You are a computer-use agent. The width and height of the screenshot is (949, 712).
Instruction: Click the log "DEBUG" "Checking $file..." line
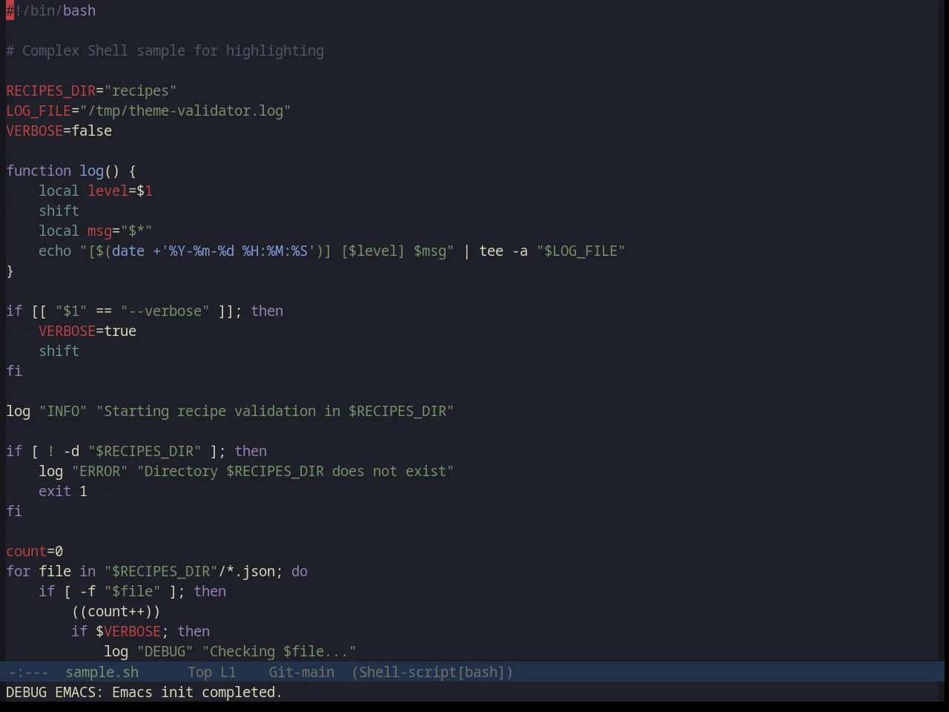[230, 651]
